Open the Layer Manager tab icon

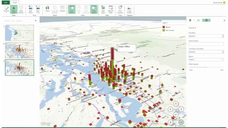(x=190, y=20)
